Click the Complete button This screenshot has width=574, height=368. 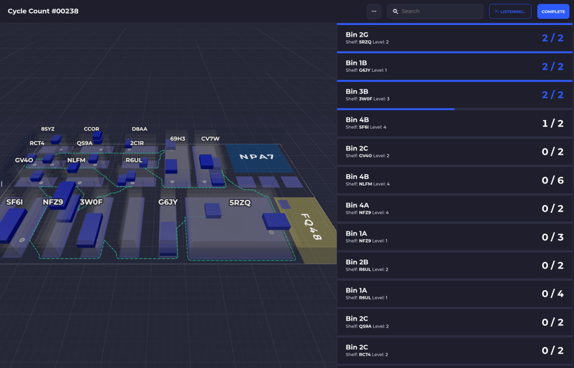point(553,11)
